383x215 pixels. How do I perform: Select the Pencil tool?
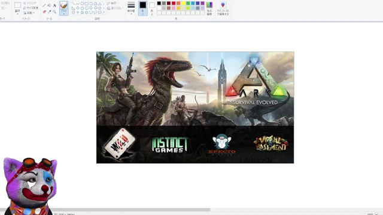coord(44,5)
